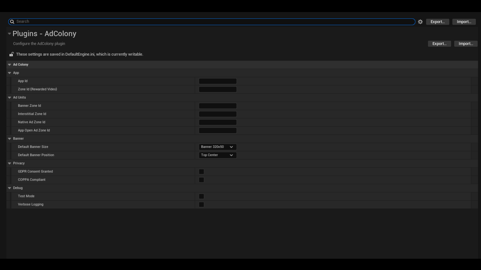Open Default Banner Size dropdown

(218, 147)
